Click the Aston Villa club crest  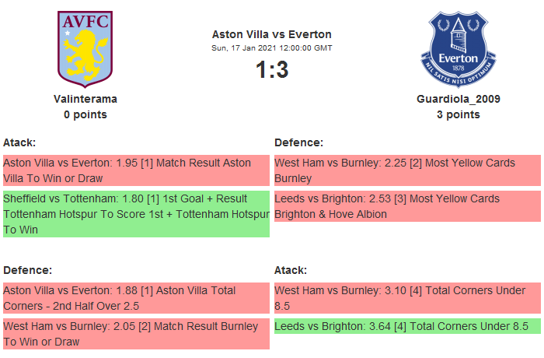[x=85, y=48]
